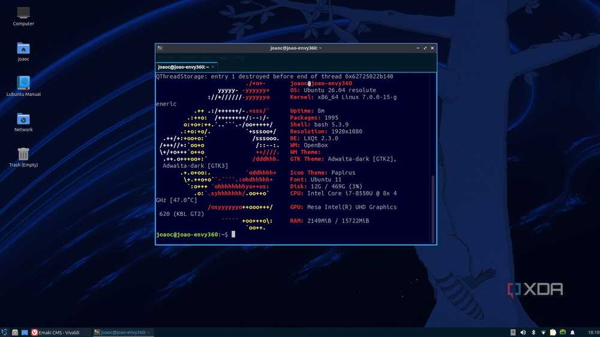This screenshot has width=600, height=337.
Task: Click the 'DE: LXQt 2.3.0' line
Action: 314,139
